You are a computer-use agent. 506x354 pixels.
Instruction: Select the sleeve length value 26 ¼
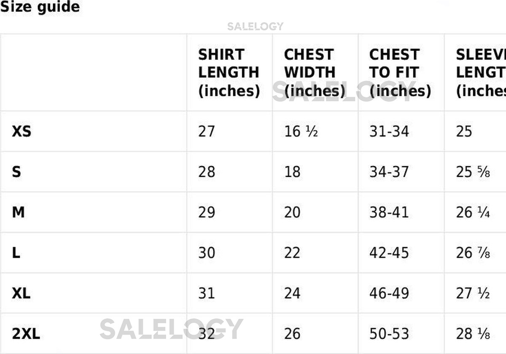pos(473,213)
